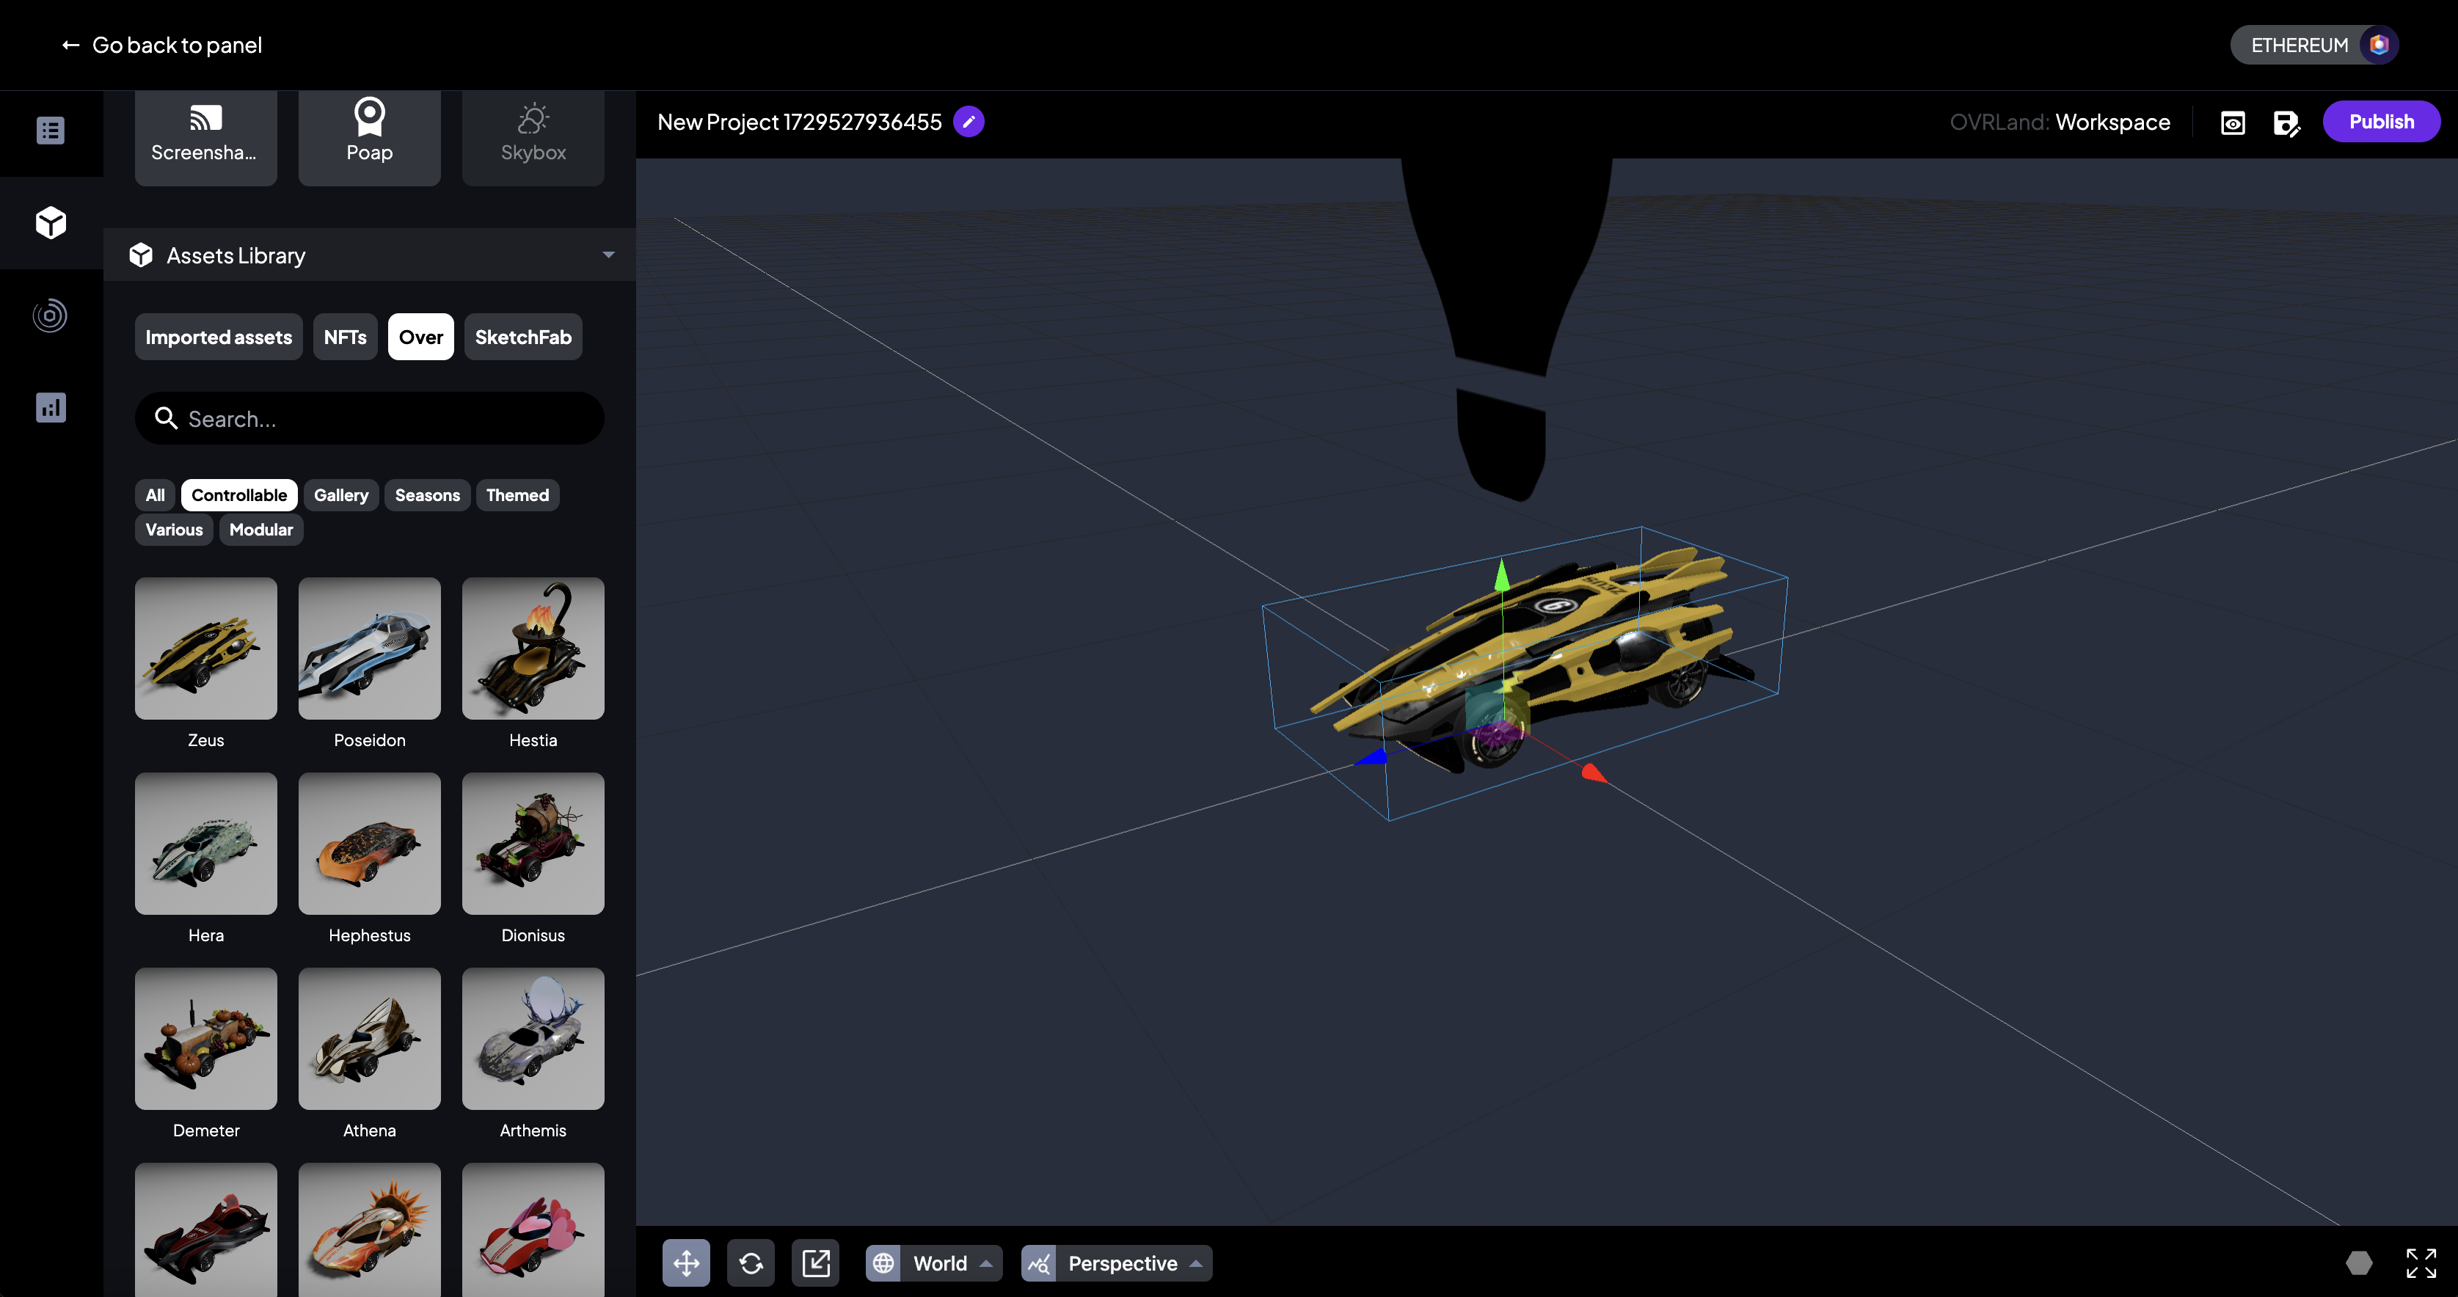Image resolution: width=2458 pixels, height=1297 pixels.
Task: Toggle the Gallery filter chip
Action: coord(340,495)
